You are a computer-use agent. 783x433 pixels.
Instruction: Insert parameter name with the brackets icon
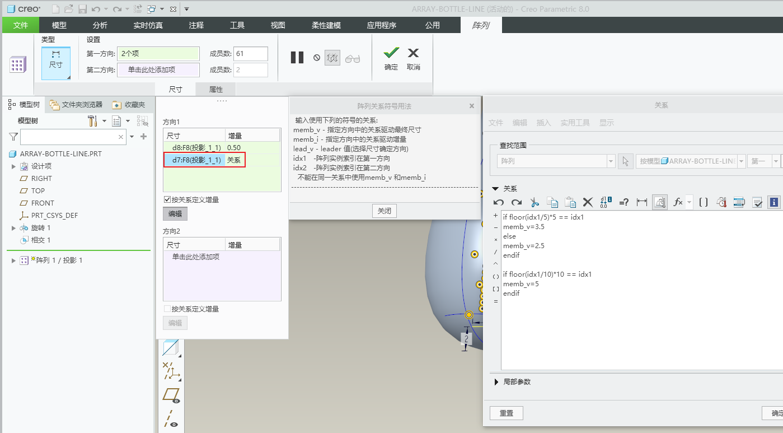tap(704, 202)
